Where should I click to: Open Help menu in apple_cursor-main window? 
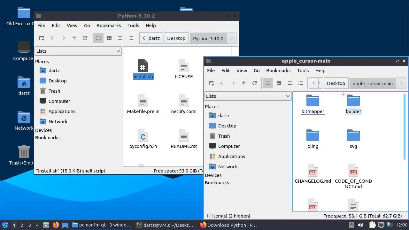tap(320, 71)
